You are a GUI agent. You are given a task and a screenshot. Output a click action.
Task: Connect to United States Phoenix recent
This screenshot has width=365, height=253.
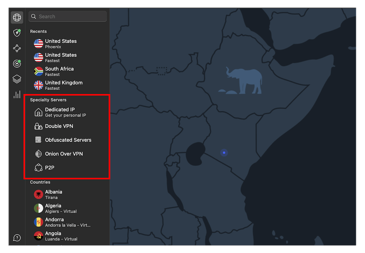tap(61, 44)
